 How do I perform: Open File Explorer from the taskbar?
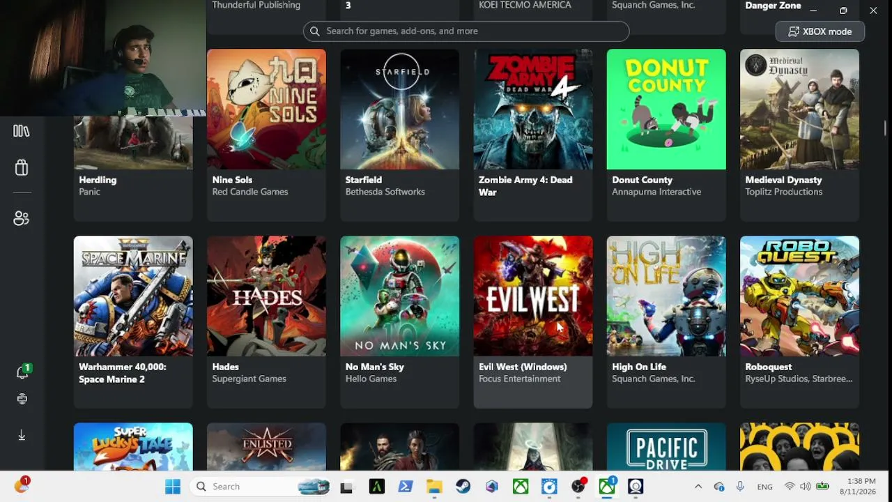pyautogui.click(x=434, y=487)
